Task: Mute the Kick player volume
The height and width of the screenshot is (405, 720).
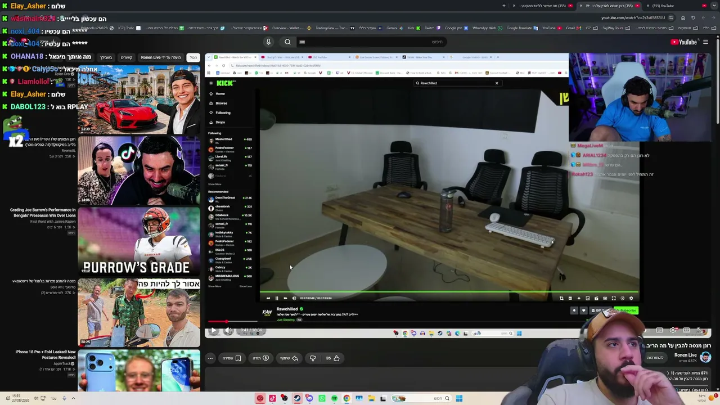Action: pos(294,298)
